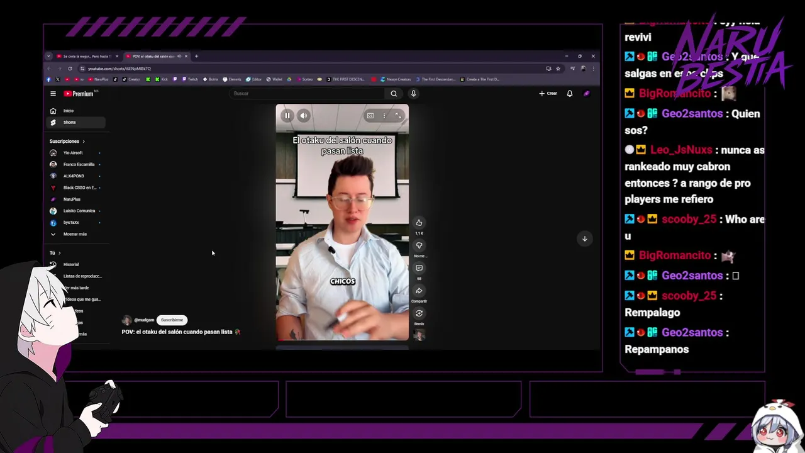Open the Chrome three-dot menu
805x453 pixels.
(x=593, y=69)
